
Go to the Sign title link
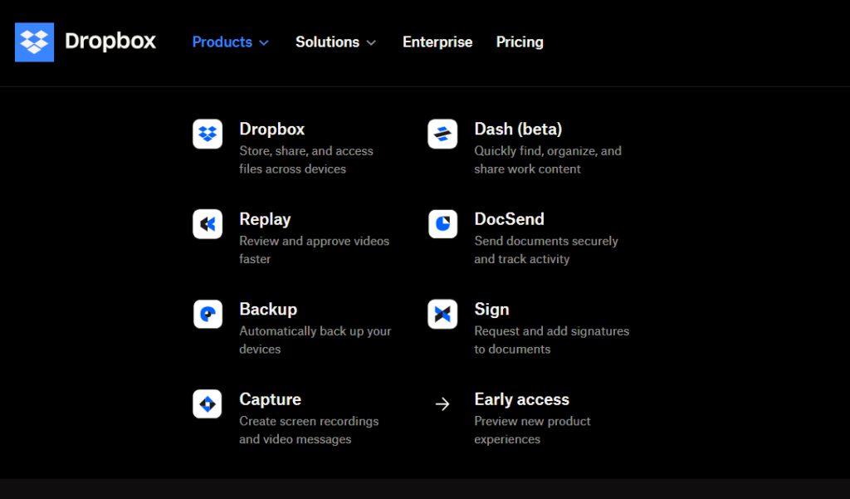point(491,309)
